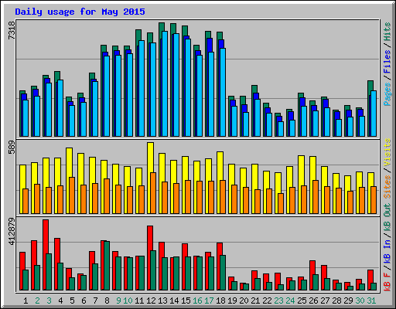
Task: Select day label "7" on the x-axis
Action: tap(95, 301)
